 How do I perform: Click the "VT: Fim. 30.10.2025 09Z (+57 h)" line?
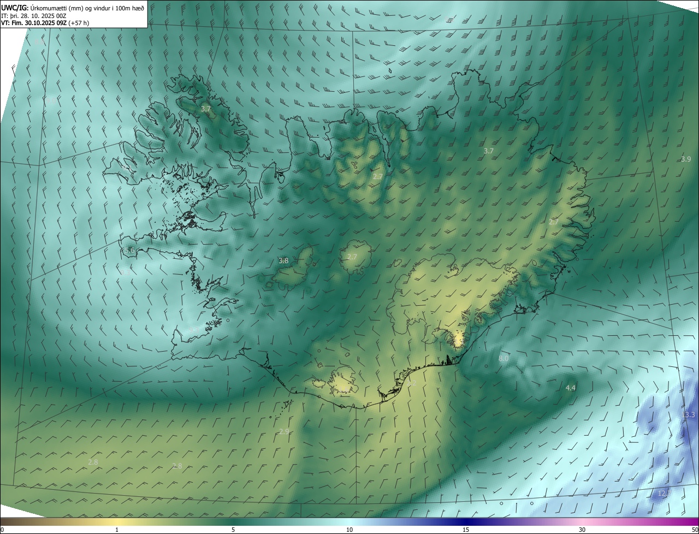tap(45, 23)
